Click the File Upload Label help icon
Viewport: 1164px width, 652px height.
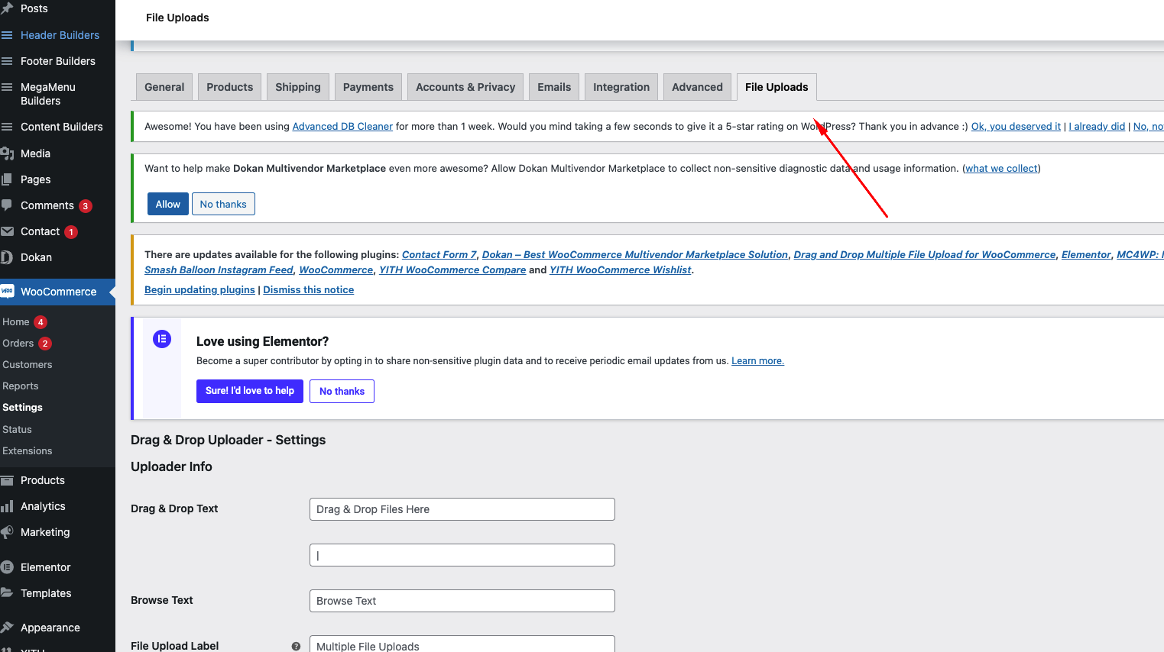point(296,647)
